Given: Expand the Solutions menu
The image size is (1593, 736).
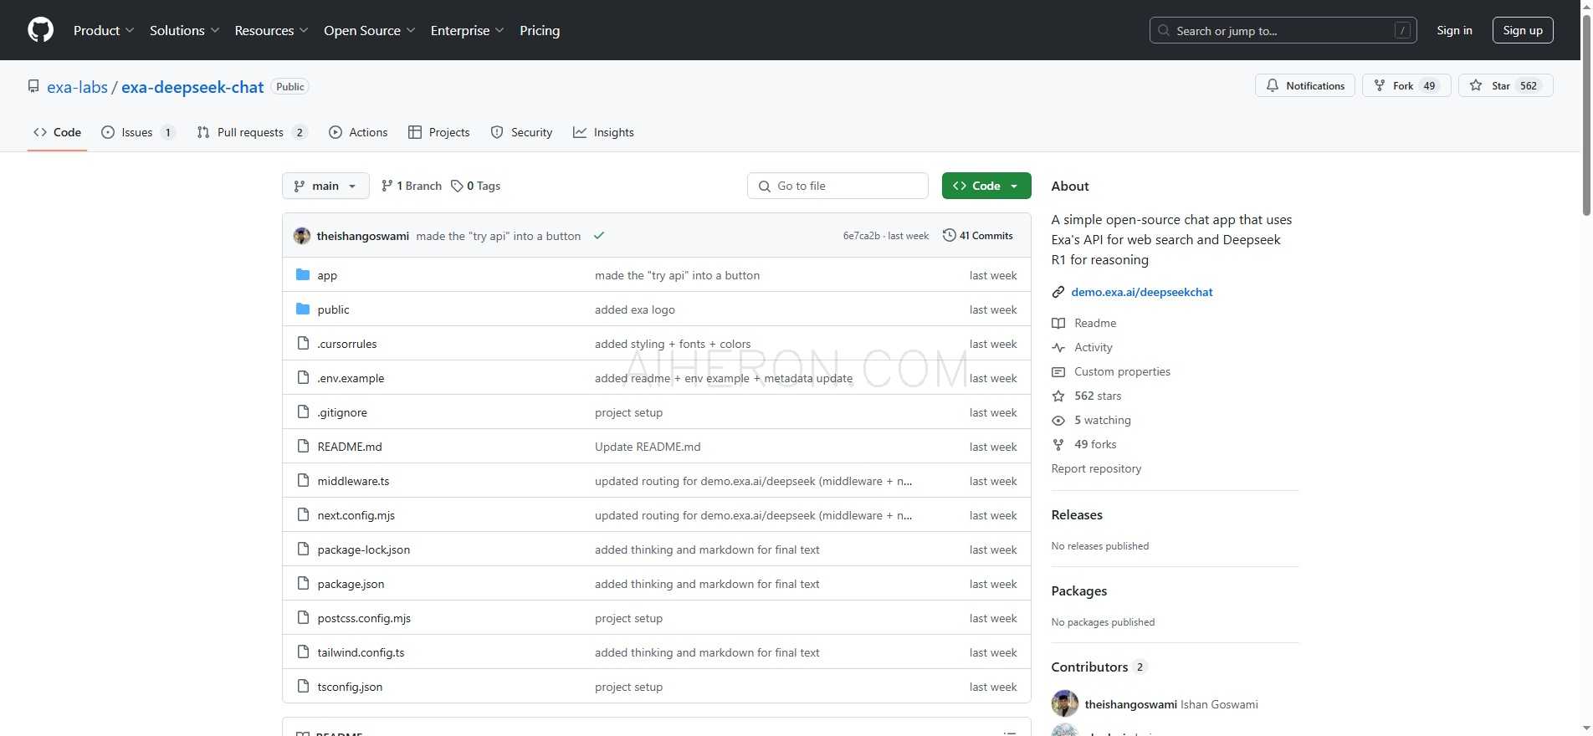Looking at the screenshot, I should click(184, 30).
